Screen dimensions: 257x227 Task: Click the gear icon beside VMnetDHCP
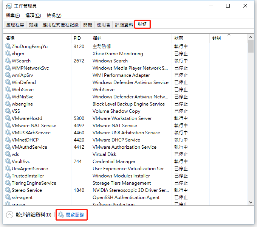click(8, 140)
